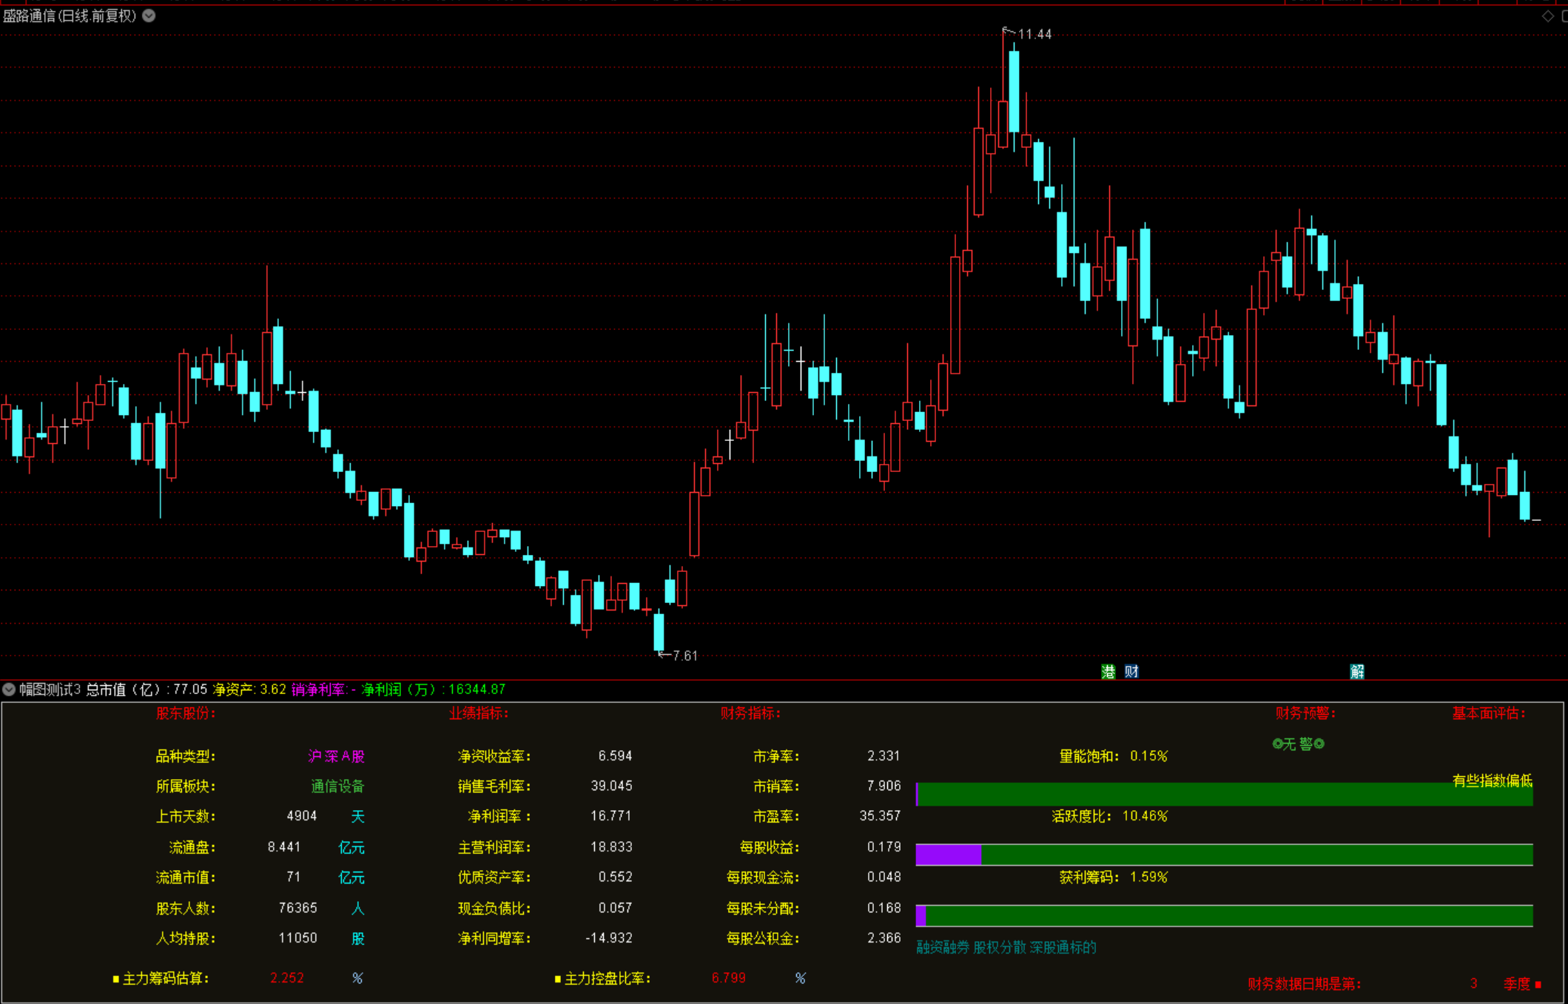Click the 活跃度比 purple progress bar
This screenshot has height=1004, width=1568.
(x=948, y=855)
